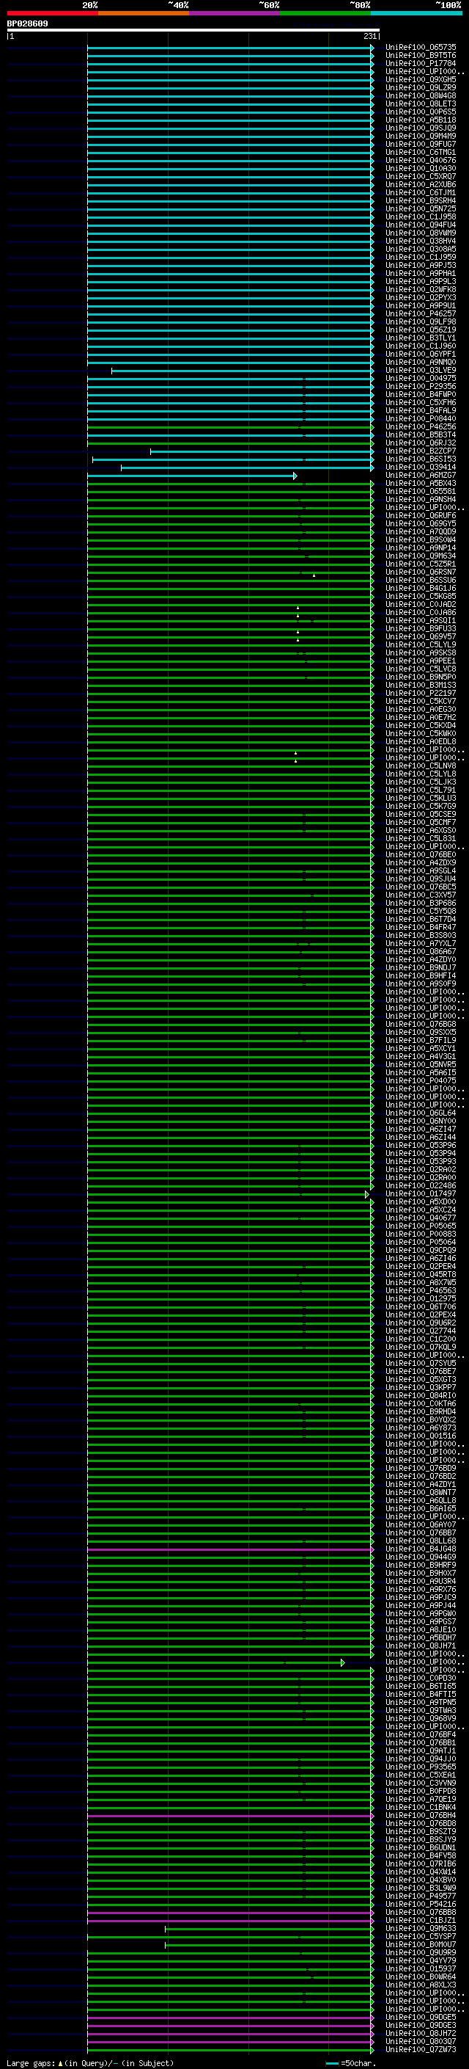Click the =50char. scale label
The width and height of the screenshot is (469, 2069).
point(358,2063)
